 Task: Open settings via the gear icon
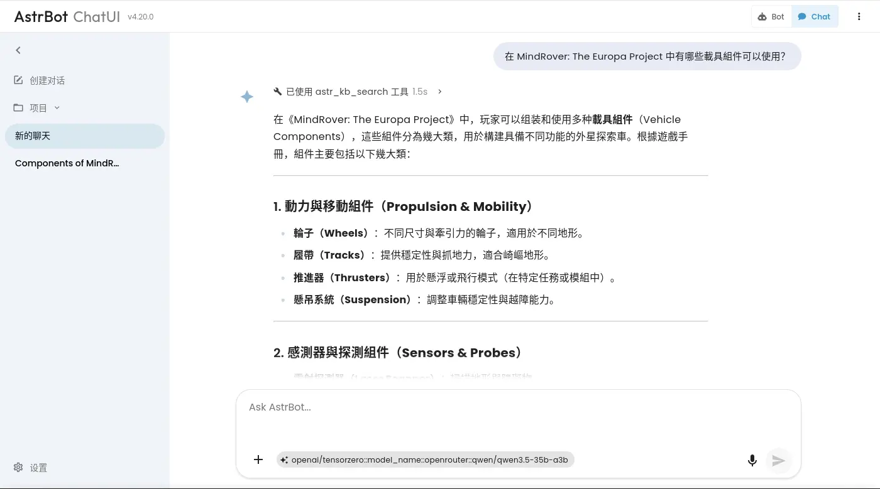tap(18, 468)
